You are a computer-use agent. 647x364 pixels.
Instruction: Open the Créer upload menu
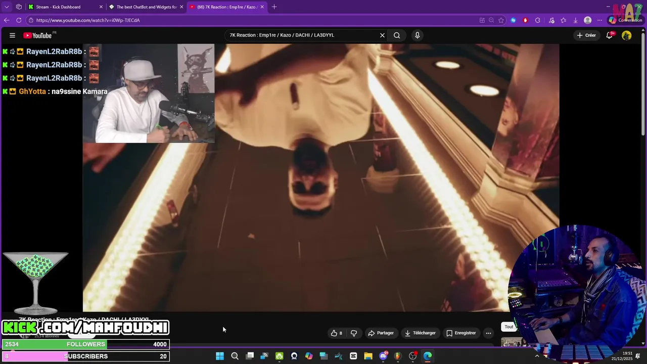click(x=586, y=35)
